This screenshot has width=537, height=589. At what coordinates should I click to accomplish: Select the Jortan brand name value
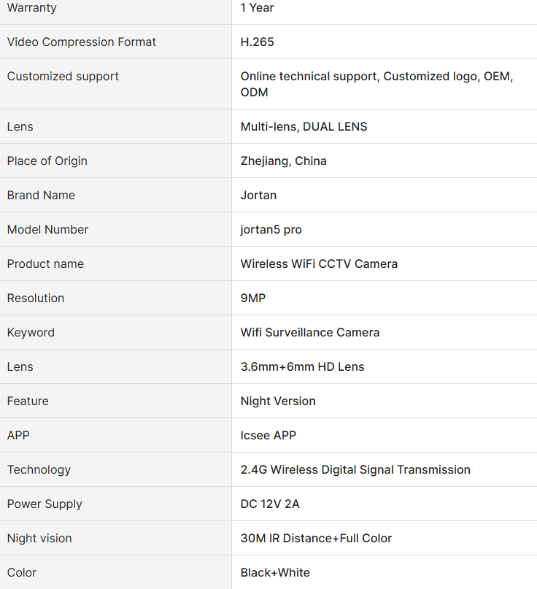pos(258,196)
